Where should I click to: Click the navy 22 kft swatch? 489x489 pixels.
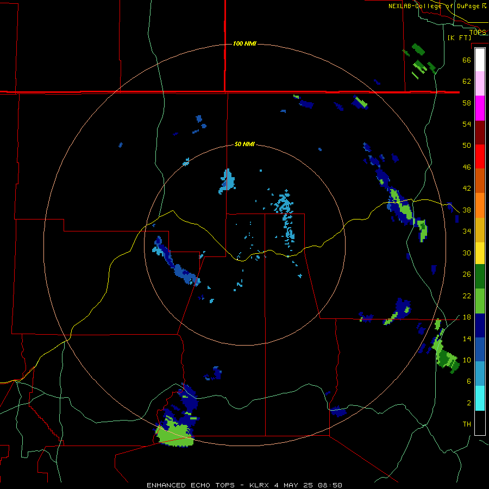pos(480,325)
